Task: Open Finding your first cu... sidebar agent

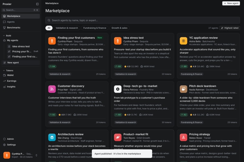Action: coord(23,57)
